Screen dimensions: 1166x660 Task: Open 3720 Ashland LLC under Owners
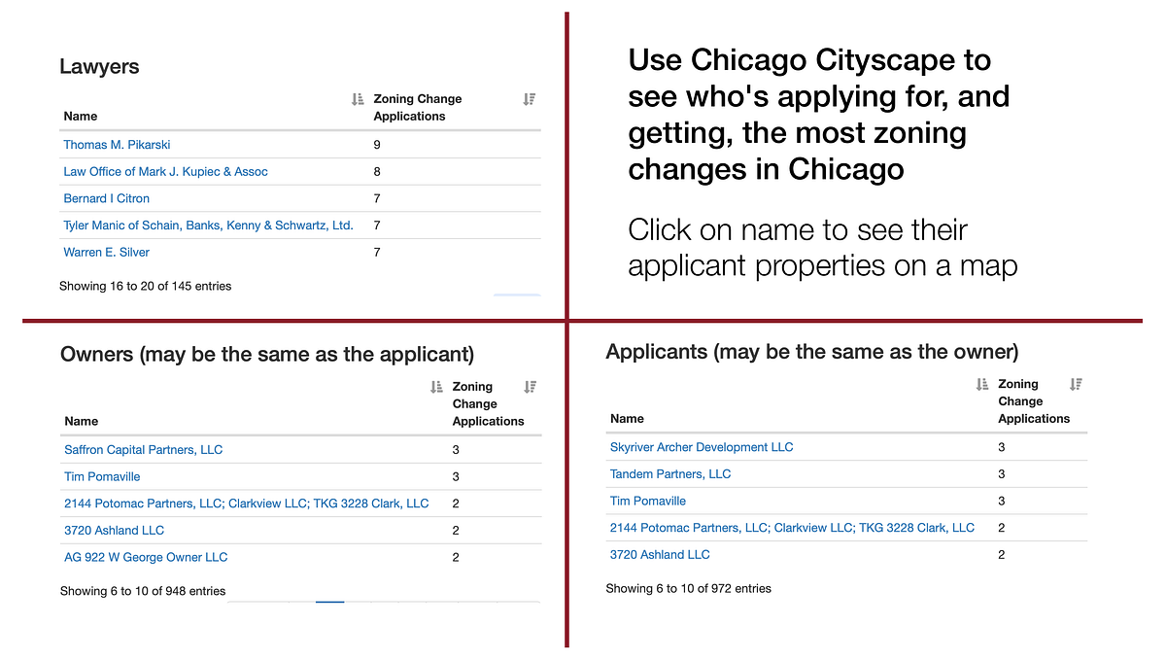(114, 530)
